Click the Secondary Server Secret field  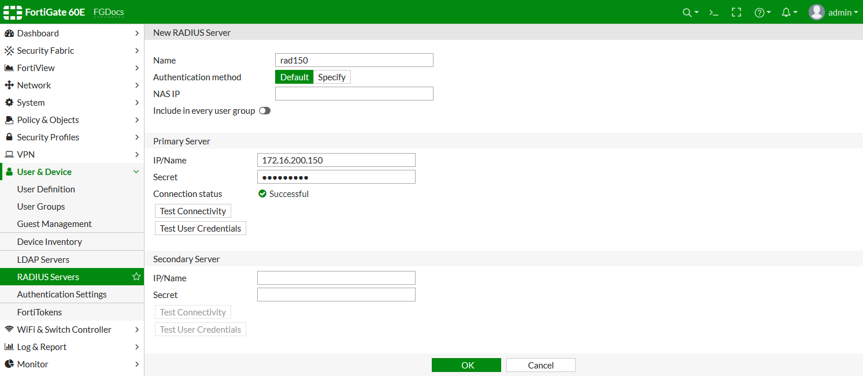(x=336, y=295)
